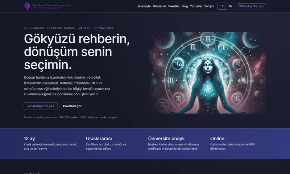
Task: Click the '12 ay' stat heading
Action: point(29,138)
